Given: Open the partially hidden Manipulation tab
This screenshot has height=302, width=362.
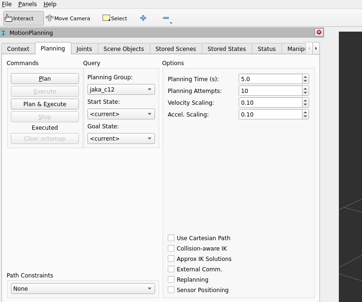Looking at the screenshot, I should (293, 49).
